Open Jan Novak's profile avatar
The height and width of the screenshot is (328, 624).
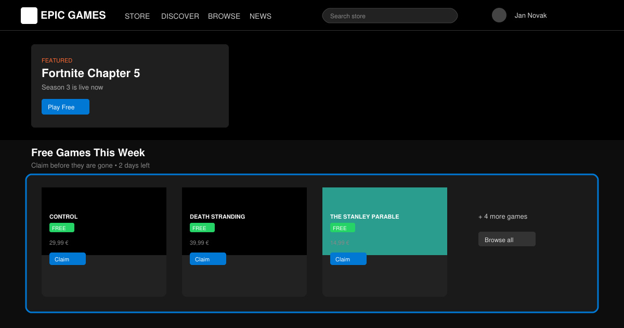coord(499,15)
